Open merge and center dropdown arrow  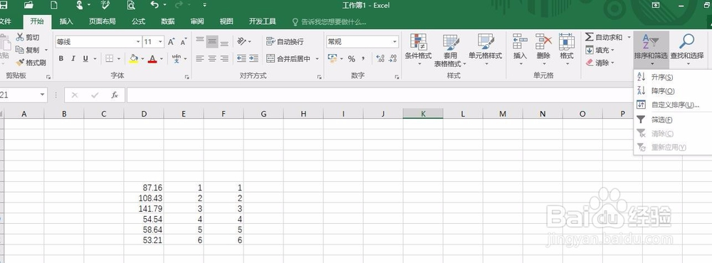(x=317, y=58)
